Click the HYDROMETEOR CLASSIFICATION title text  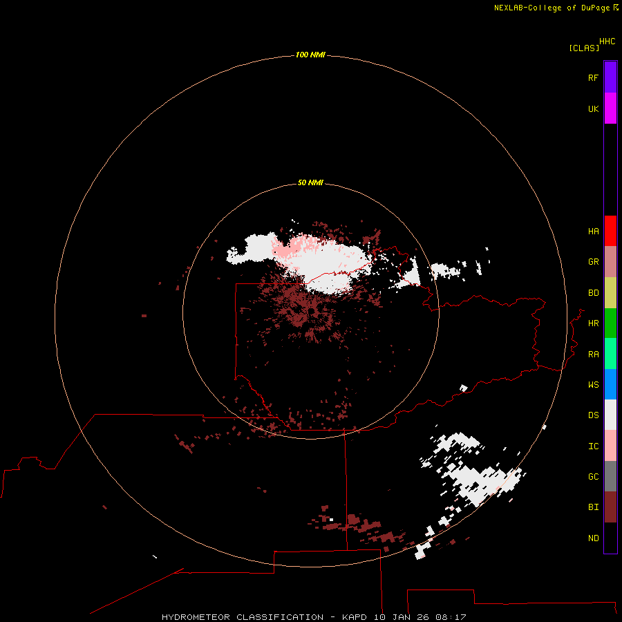coord(243,617)
